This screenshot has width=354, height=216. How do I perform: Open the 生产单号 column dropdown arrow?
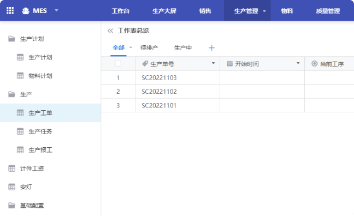coord(213,63)
